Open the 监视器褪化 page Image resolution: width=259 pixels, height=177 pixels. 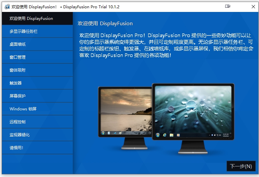point(37,135)
